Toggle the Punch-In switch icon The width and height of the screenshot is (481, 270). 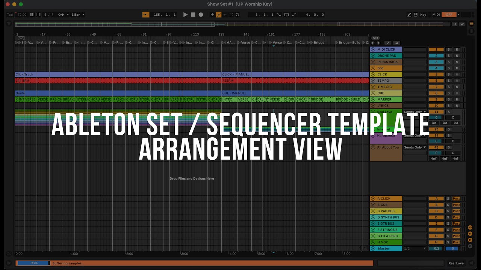279,15
